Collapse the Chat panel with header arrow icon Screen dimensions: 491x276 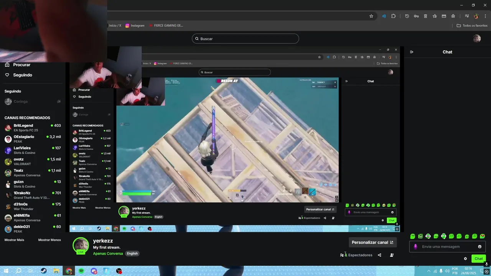tap(412, 52)
